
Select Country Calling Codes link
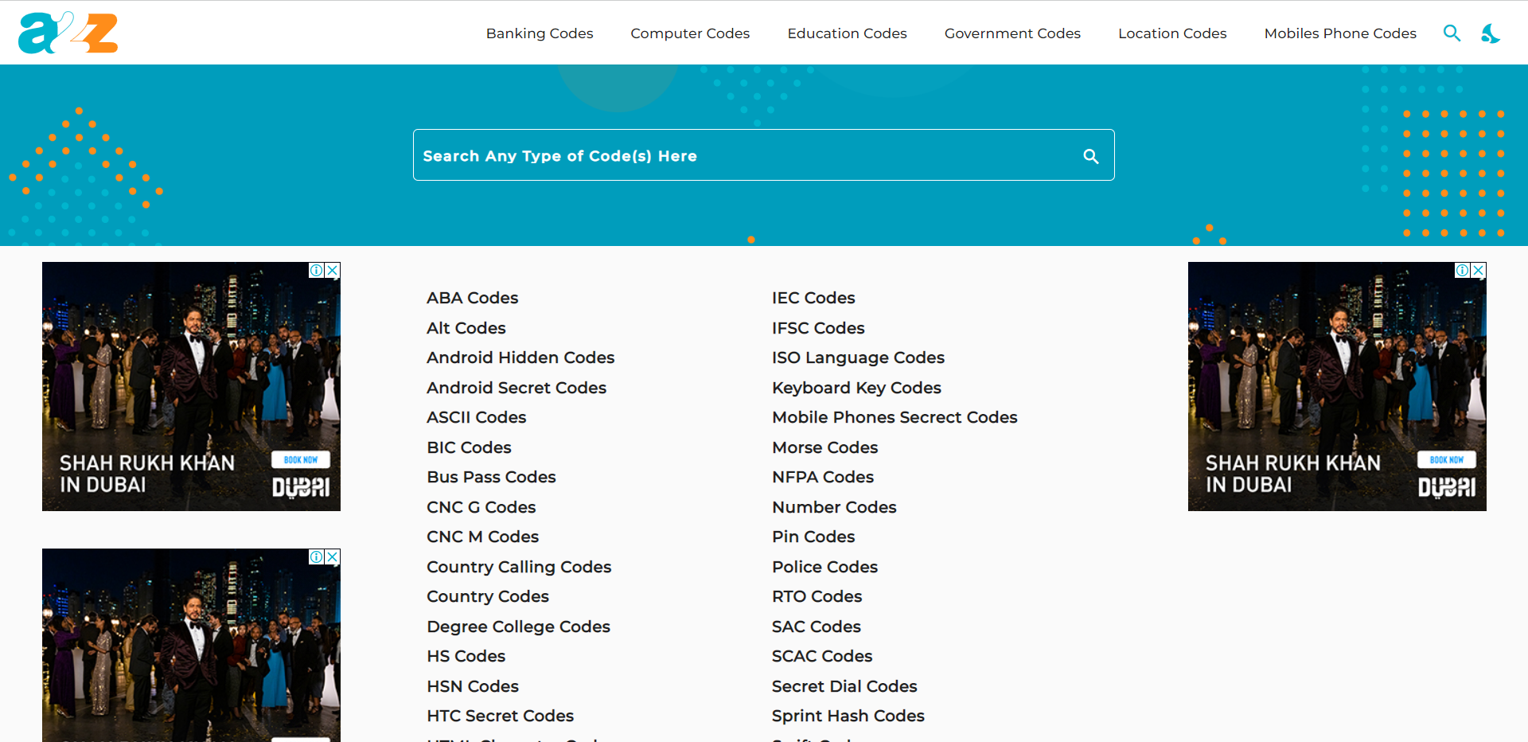tap(519, 567)
